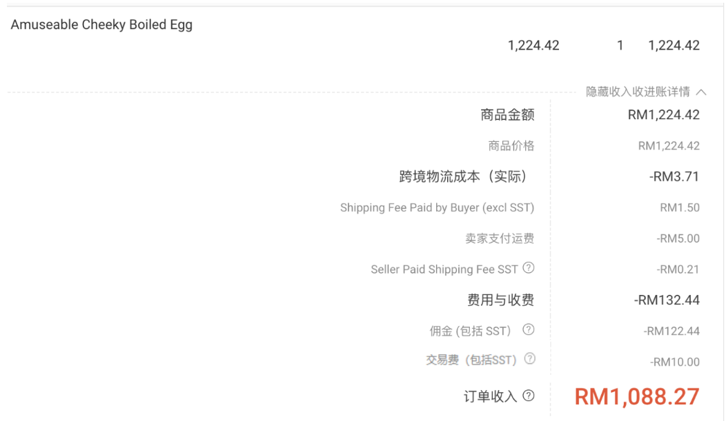Screen dimensions: 726x421
Task: Click the -RM3.71 logistics cost value
Action: coord(674,176)
